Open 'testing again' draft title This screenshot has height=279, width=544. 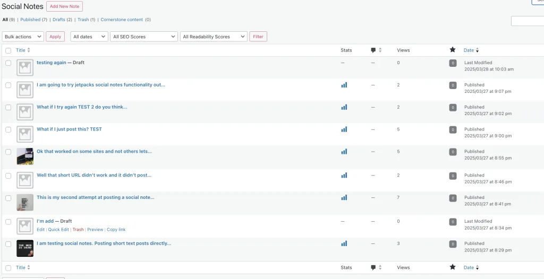pyautogui.click(x=52, y=63)
